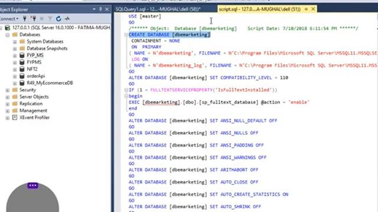Screen dimensions: 378x212
Task: Collapse the begin block outline toggle
Action: point(126,96)
